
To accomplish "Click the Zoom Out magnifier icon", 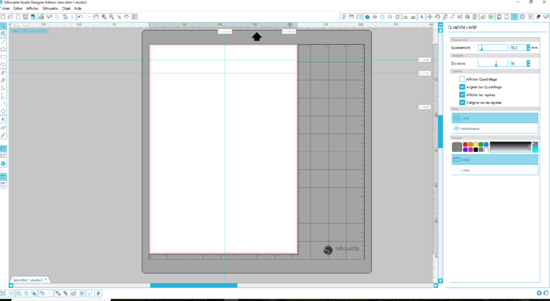I will [111, 17].
